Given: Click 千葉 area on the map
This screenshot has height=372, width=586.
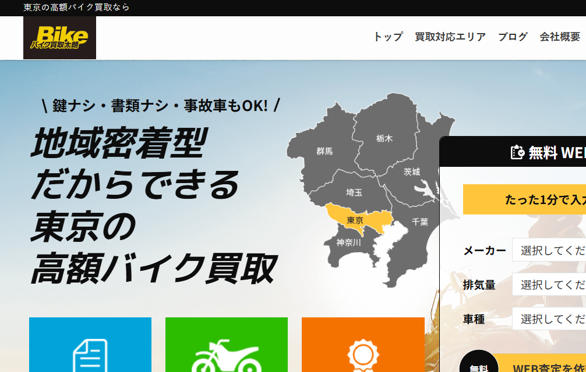Looking at the screenshot, I should point(420,221).
